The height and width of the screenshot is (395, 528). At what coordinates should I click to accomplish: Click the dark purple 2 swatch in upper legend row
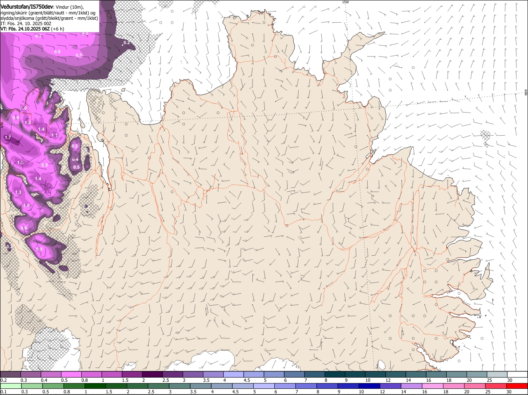click(x=152, y=374)
